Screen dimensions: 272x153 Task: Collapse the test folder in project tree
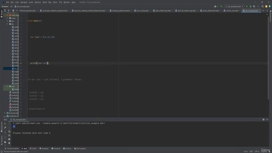click(8, 86)
